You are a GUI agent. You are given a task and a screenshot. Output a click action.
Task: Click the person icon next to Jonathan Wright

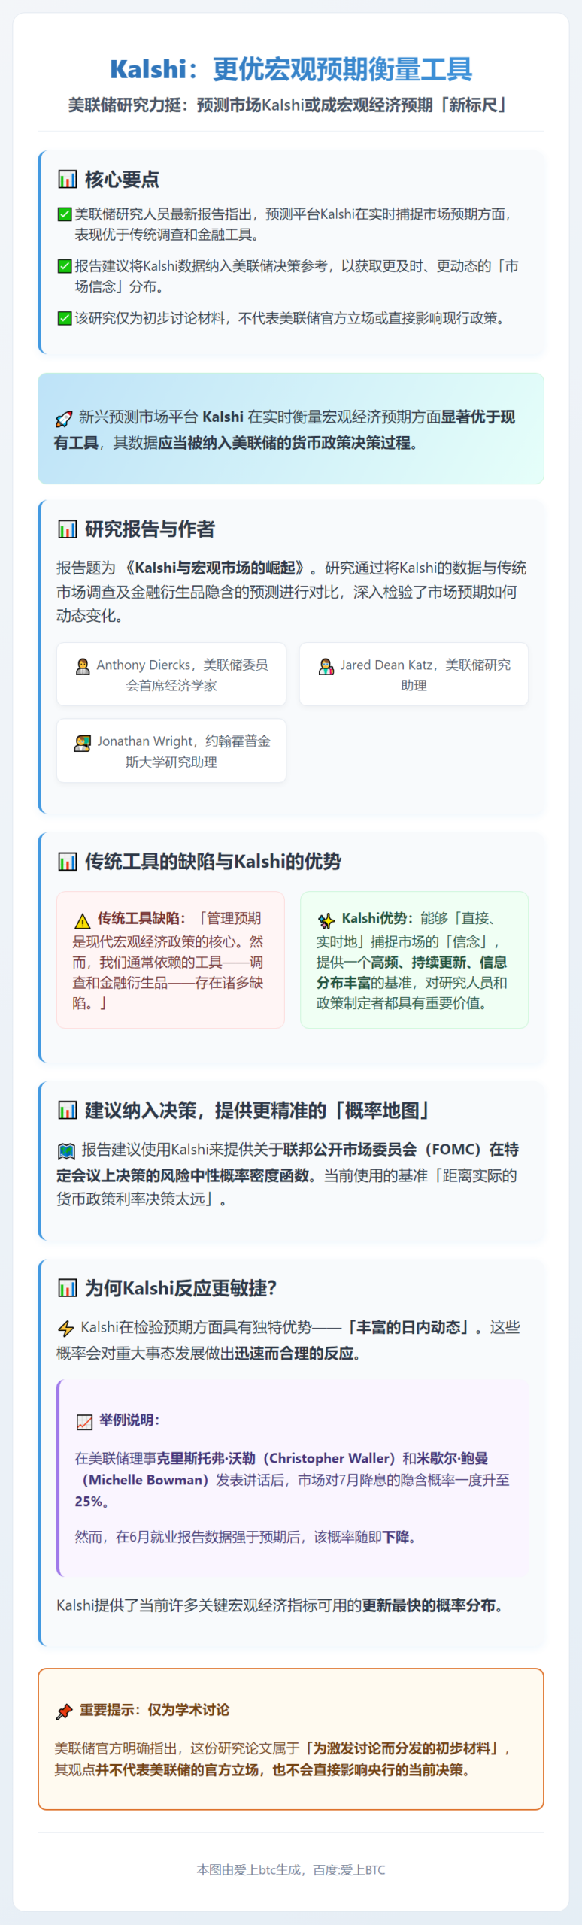[83, 743]
